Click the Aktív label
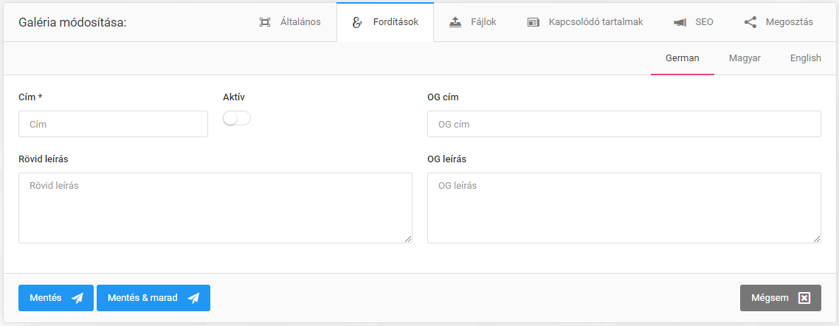839x326 pixels. point(234,97)
